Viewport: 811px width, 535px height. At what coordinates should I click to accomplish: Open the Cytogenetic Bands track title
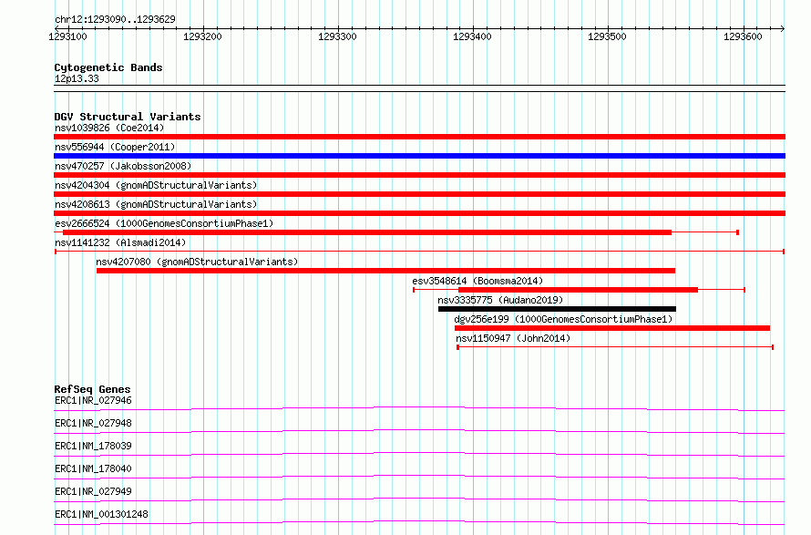[108, 67]
